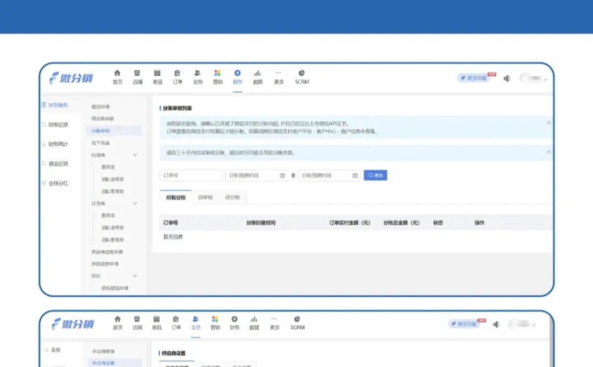Open 首页 home icon in lower panel

(x=118, y=319)
